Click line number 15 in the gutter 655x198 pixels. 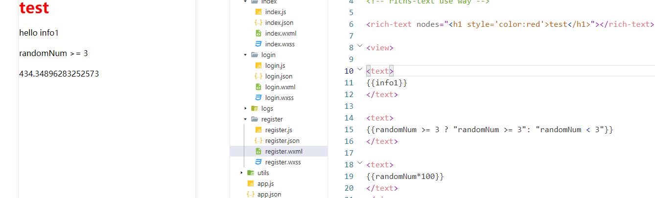[349, 130]
